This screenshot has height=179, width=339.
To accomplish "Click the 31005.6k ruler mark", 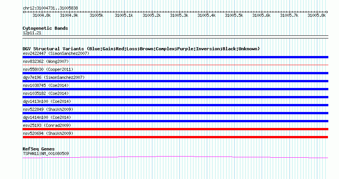I will click(261, 15).
